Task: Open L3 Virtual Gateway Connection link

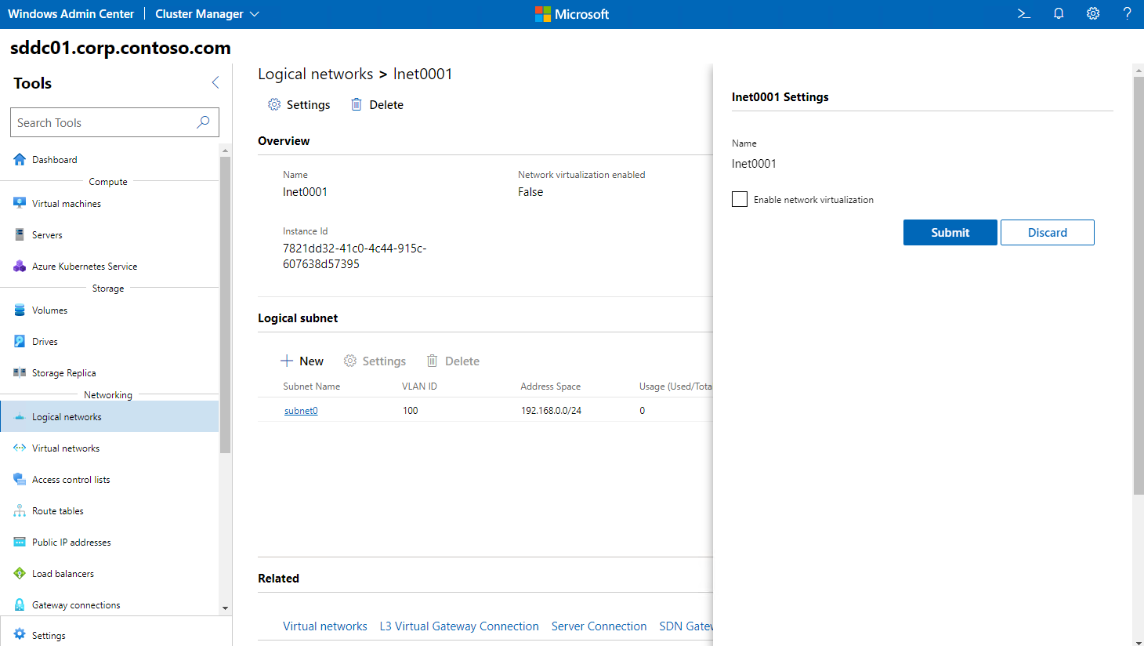Action: (459, 626)
